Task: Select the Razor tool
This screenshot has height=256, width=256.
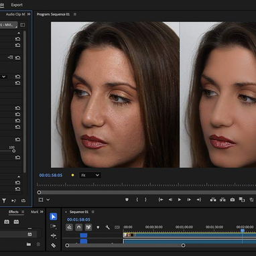Action: [53, 245]
